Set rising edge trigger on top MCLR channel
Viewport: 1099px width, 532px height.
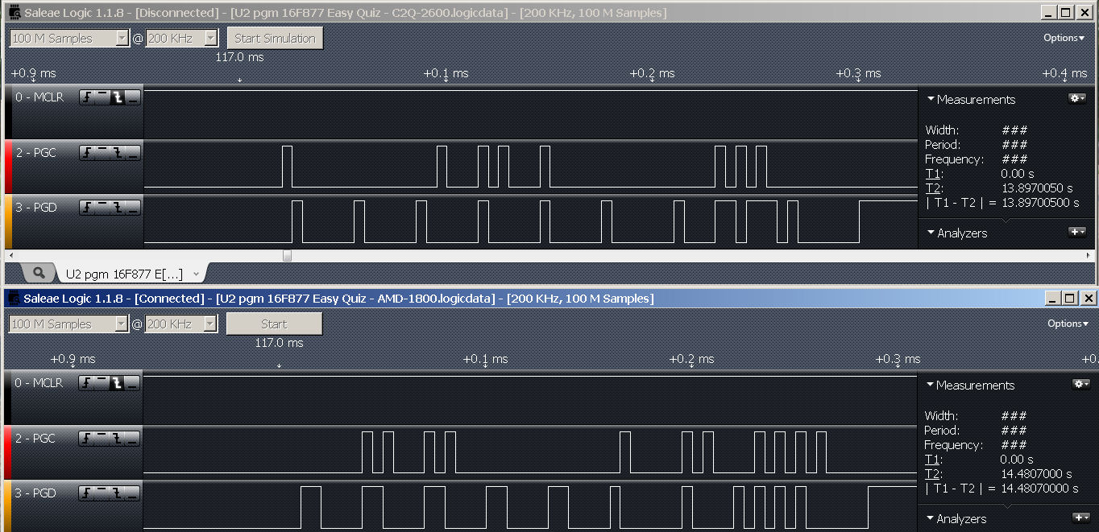tap(87, 97)
